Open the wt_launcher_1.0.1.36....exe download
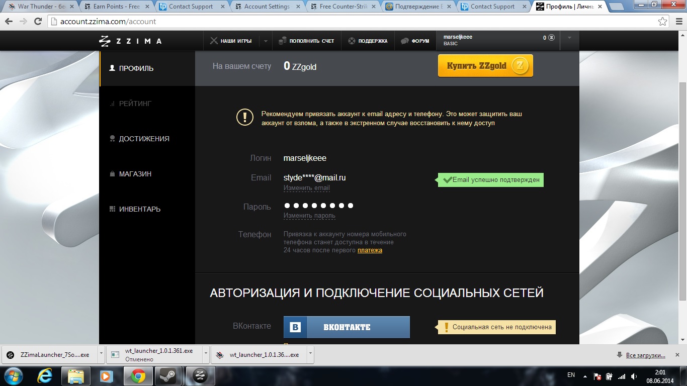Image resolution: width=687 pixels, height=386 pixels. click(x=258, y=355)
